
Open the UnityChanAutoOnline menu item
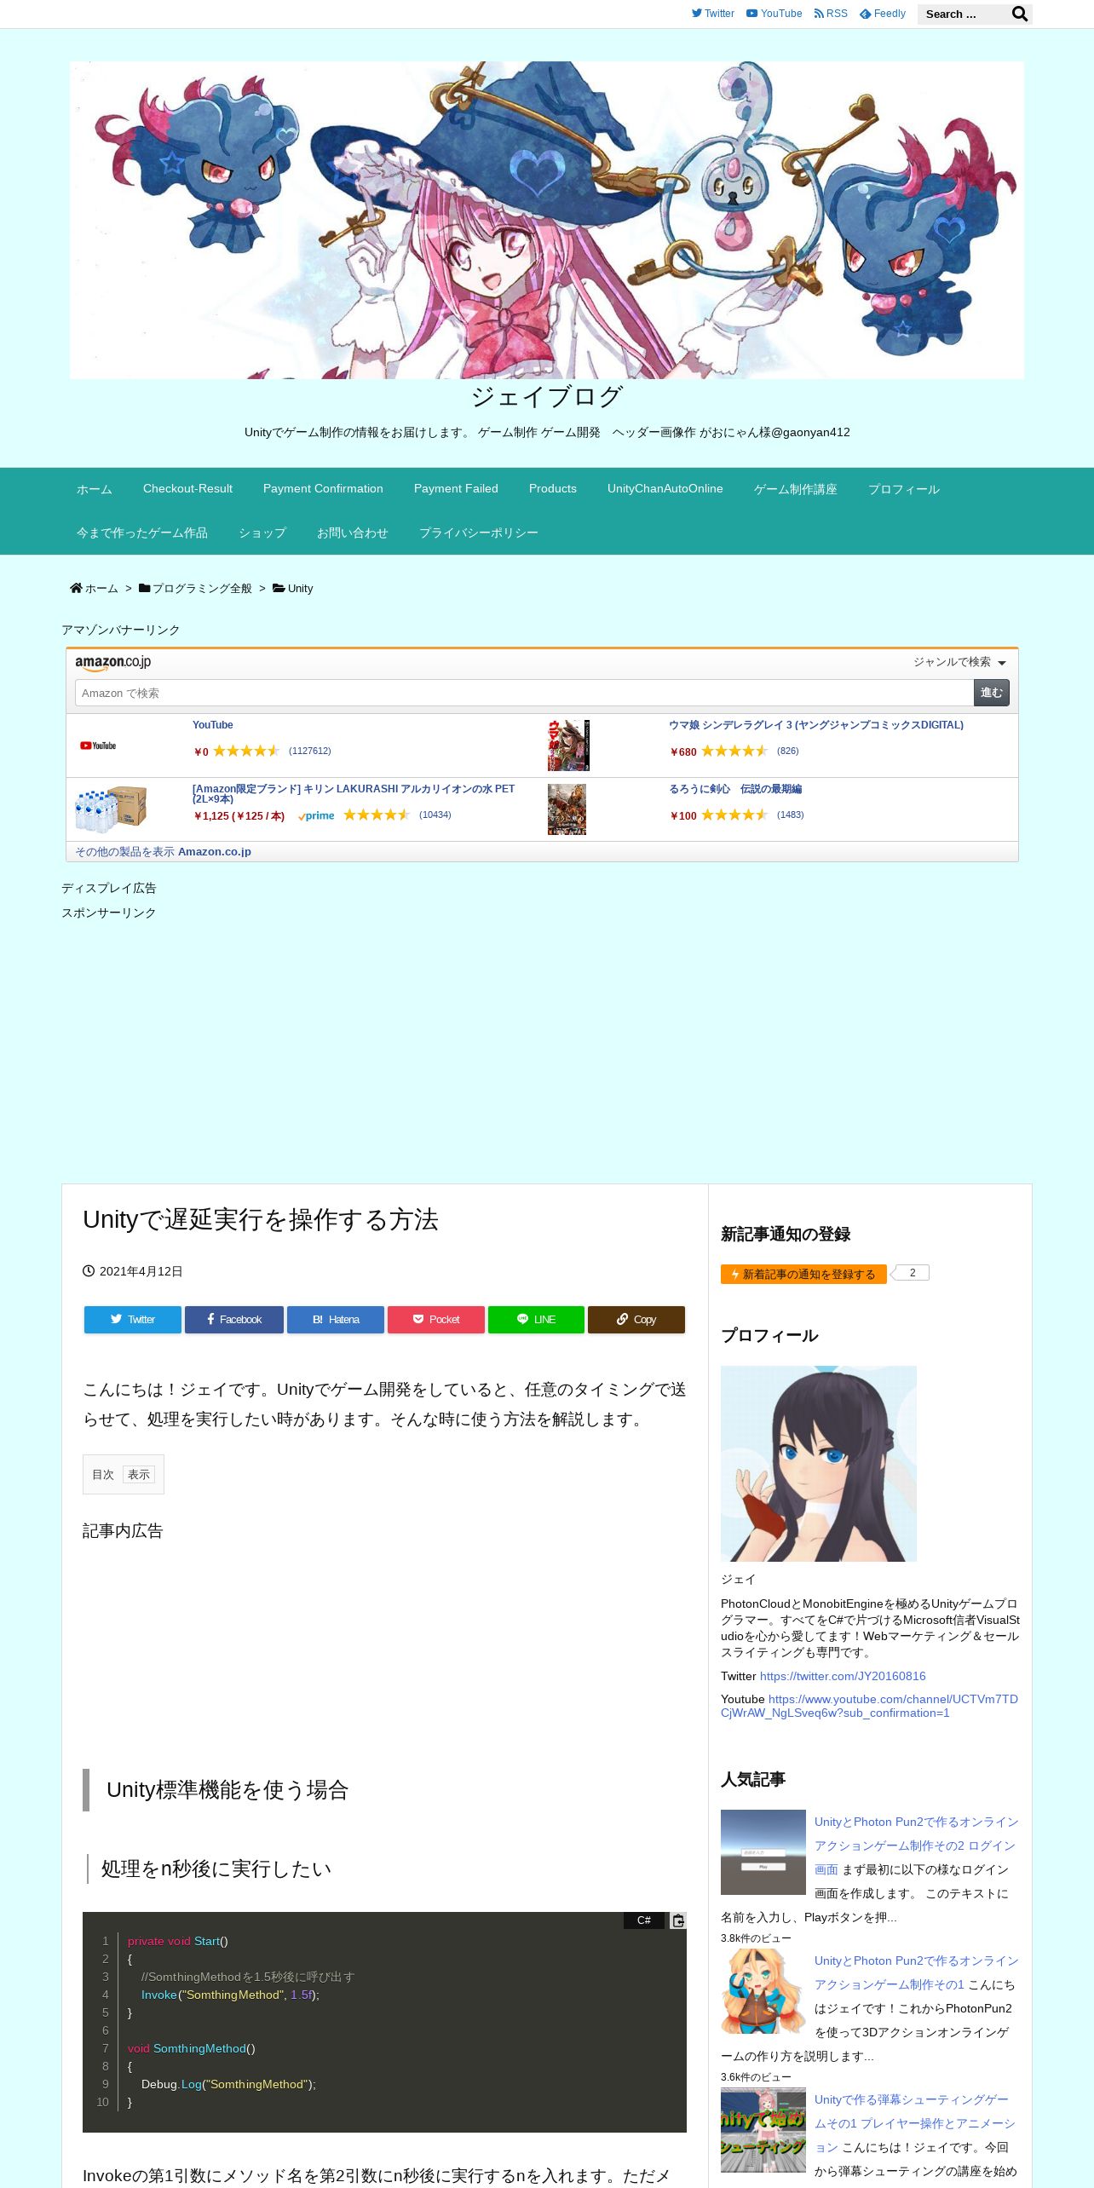665,489
